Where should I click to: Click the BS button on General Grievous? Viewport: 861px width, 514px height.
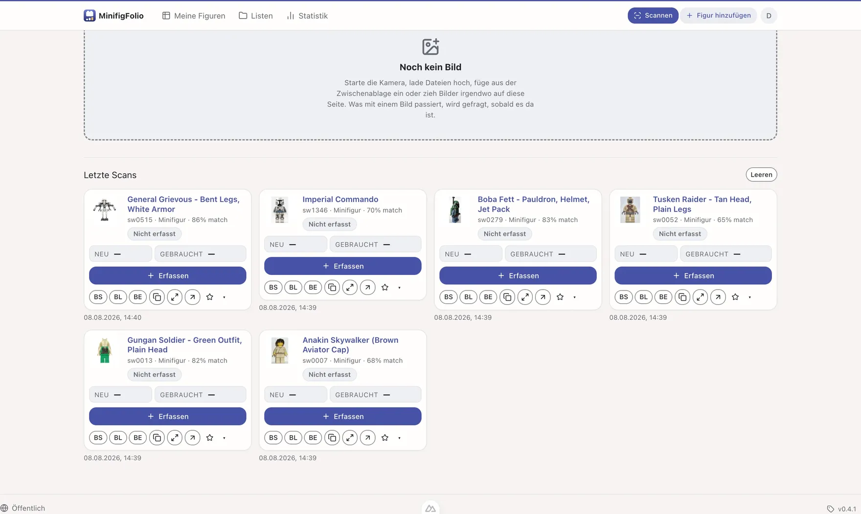[98, 297]
